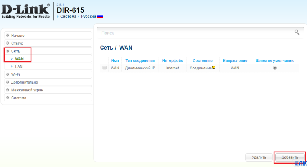Open the Русский language dropdown

(x=88, y=17)
